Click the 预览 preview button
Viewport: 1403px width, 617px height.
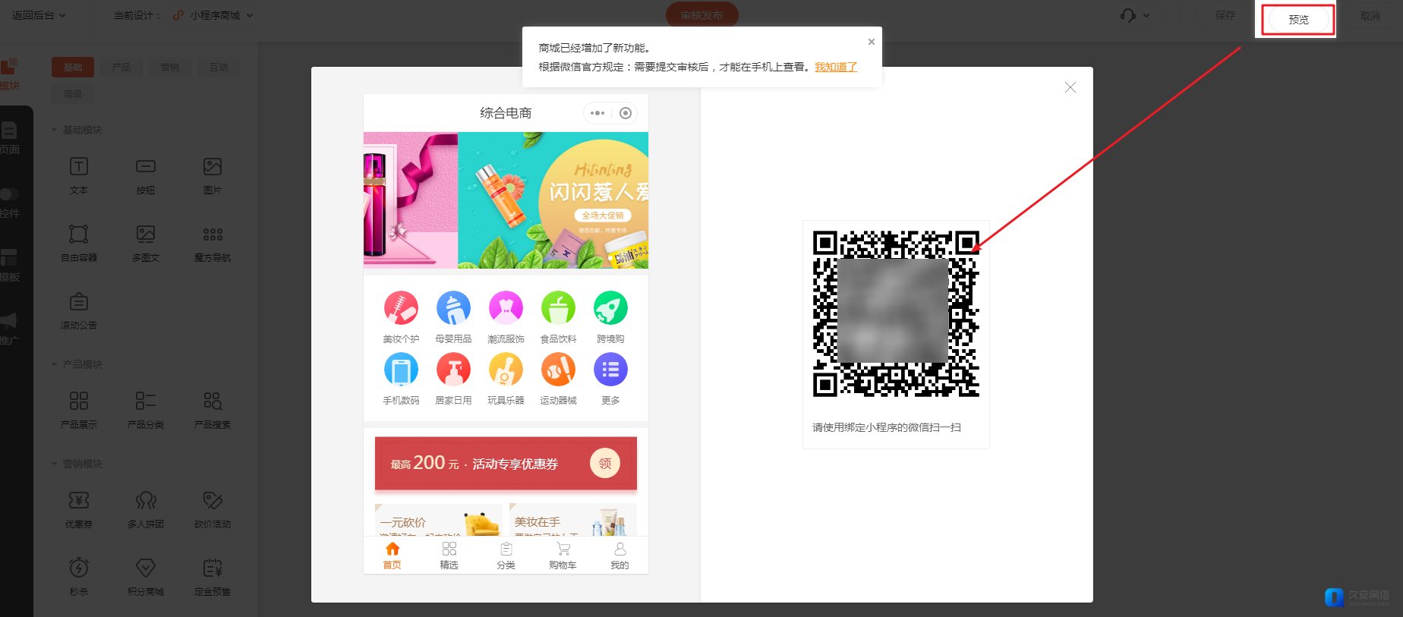1298,20
